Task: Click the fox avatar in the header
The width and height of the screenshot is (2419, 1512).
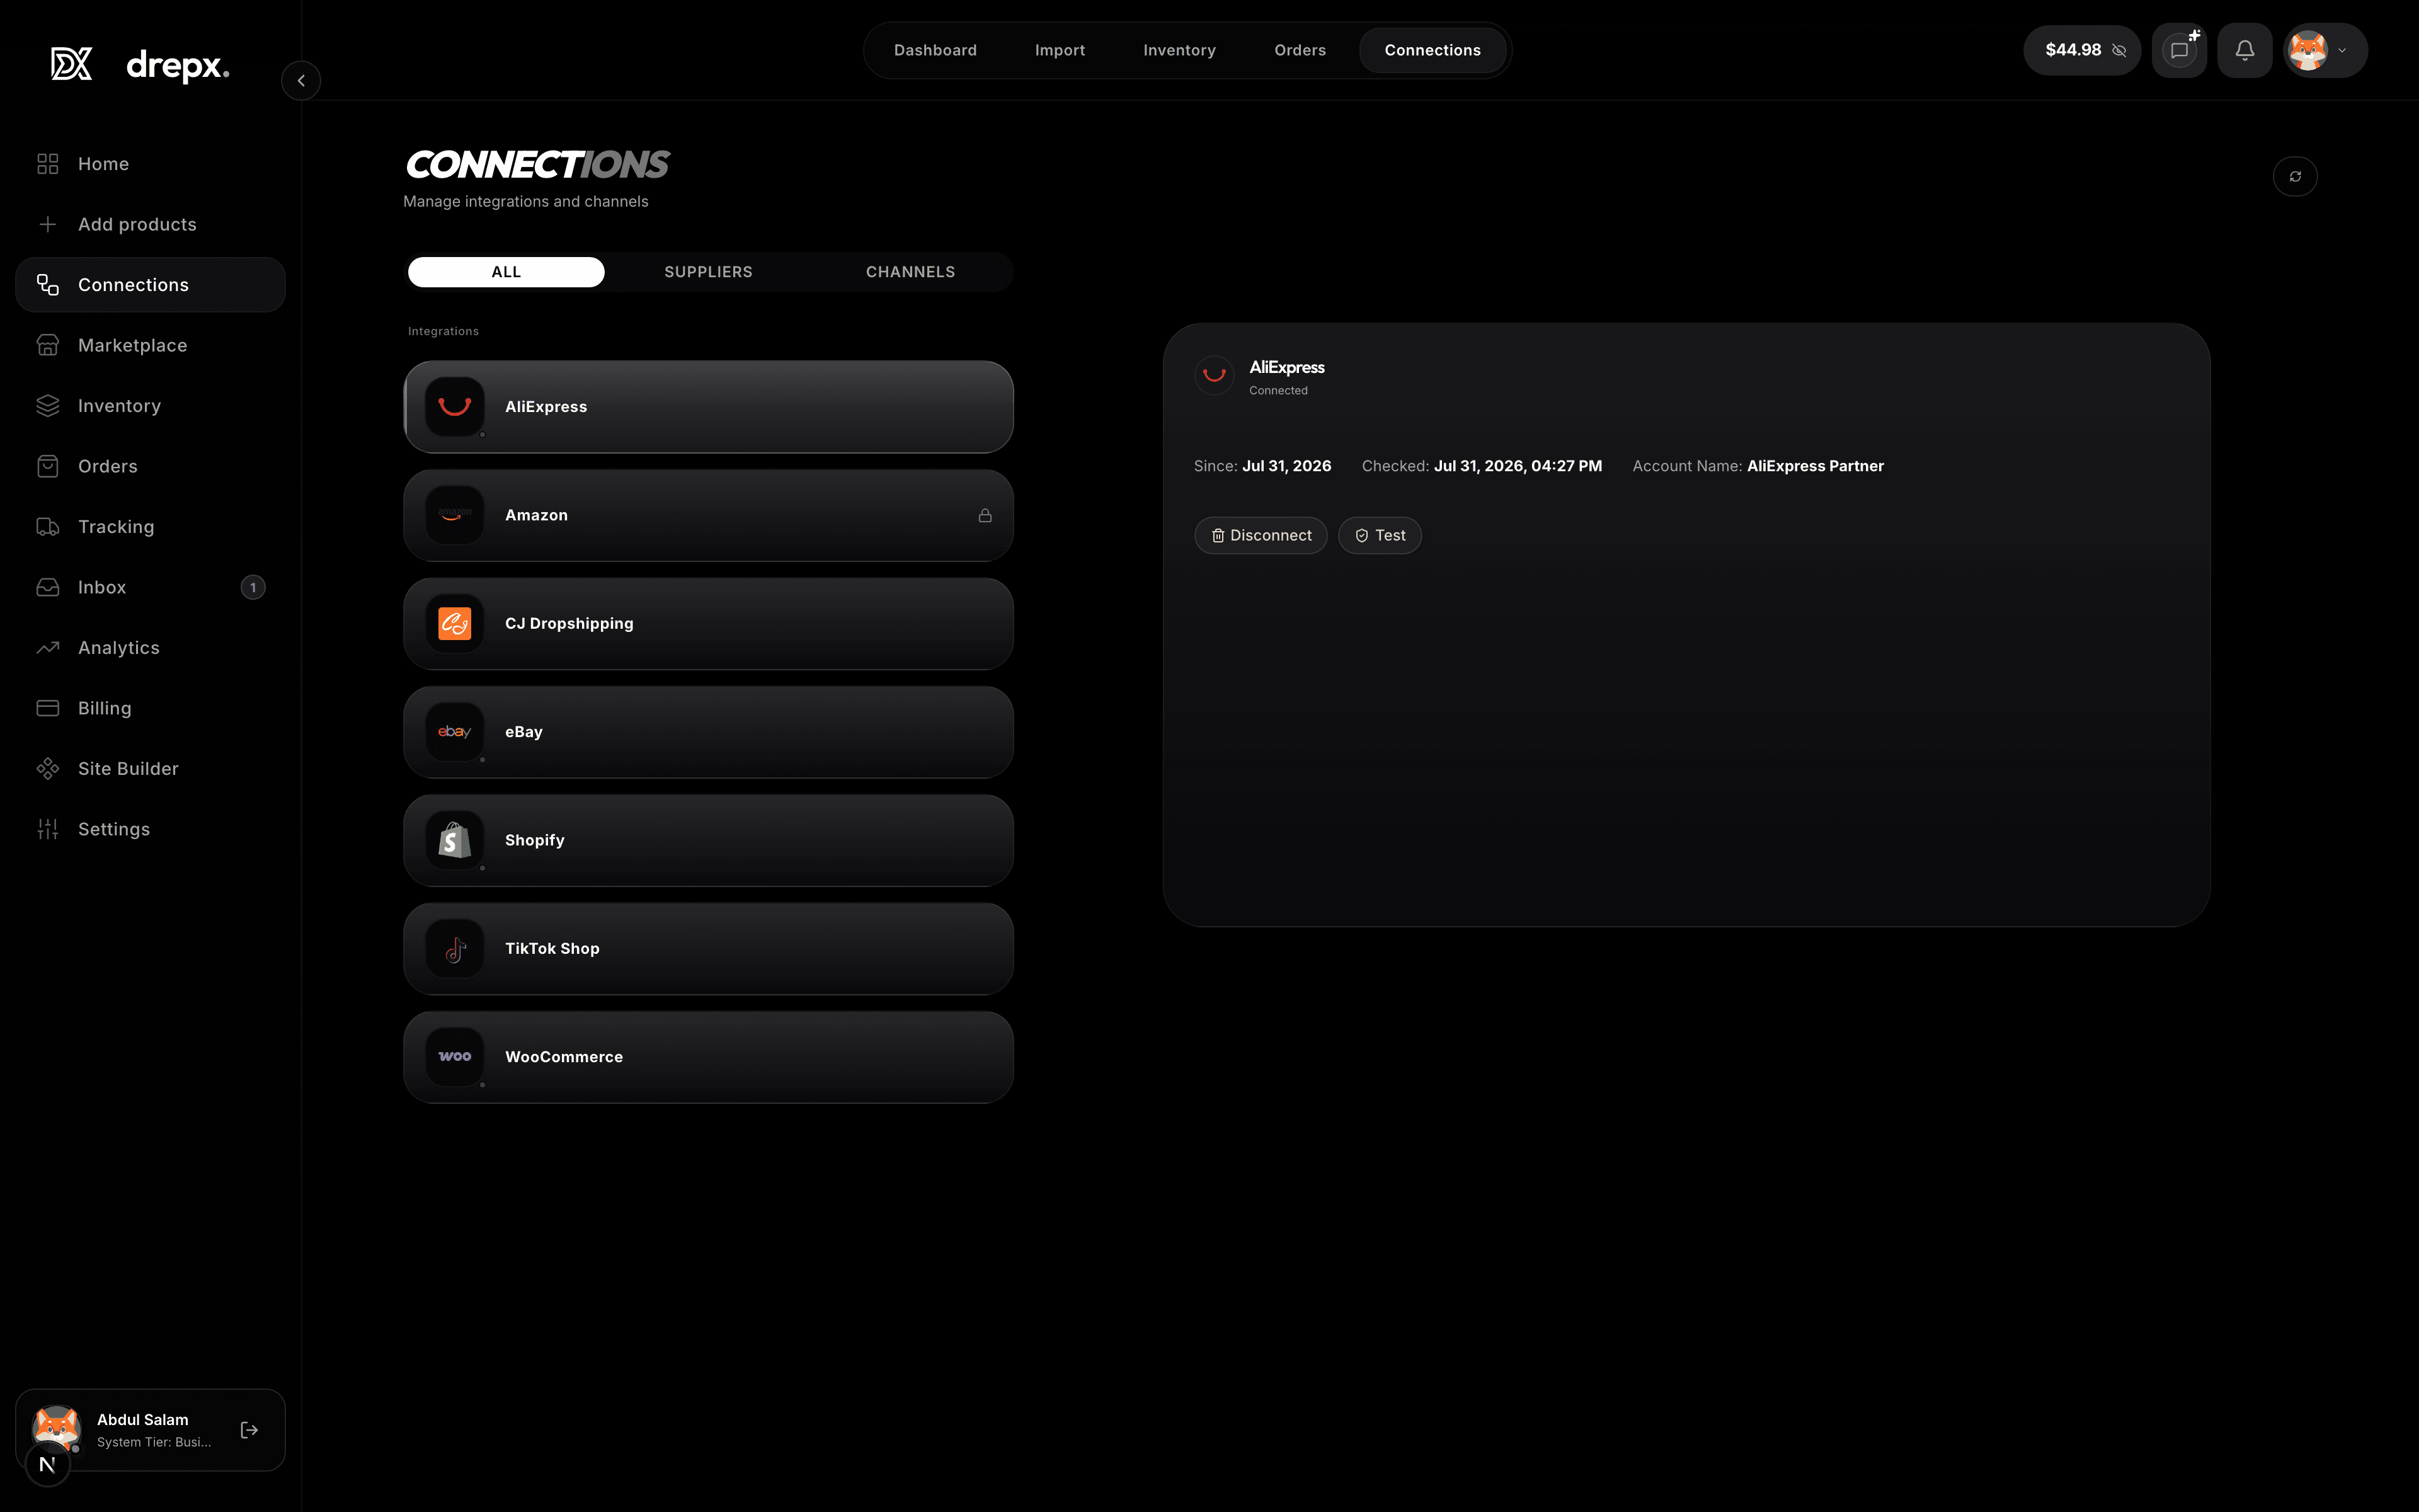Action: click(2308, 50)
